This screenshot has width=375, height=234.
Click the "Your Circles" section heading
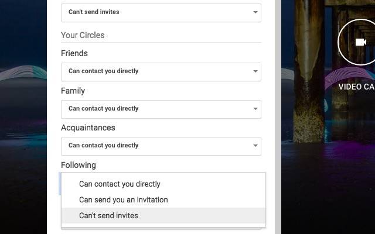pos(83,35)
